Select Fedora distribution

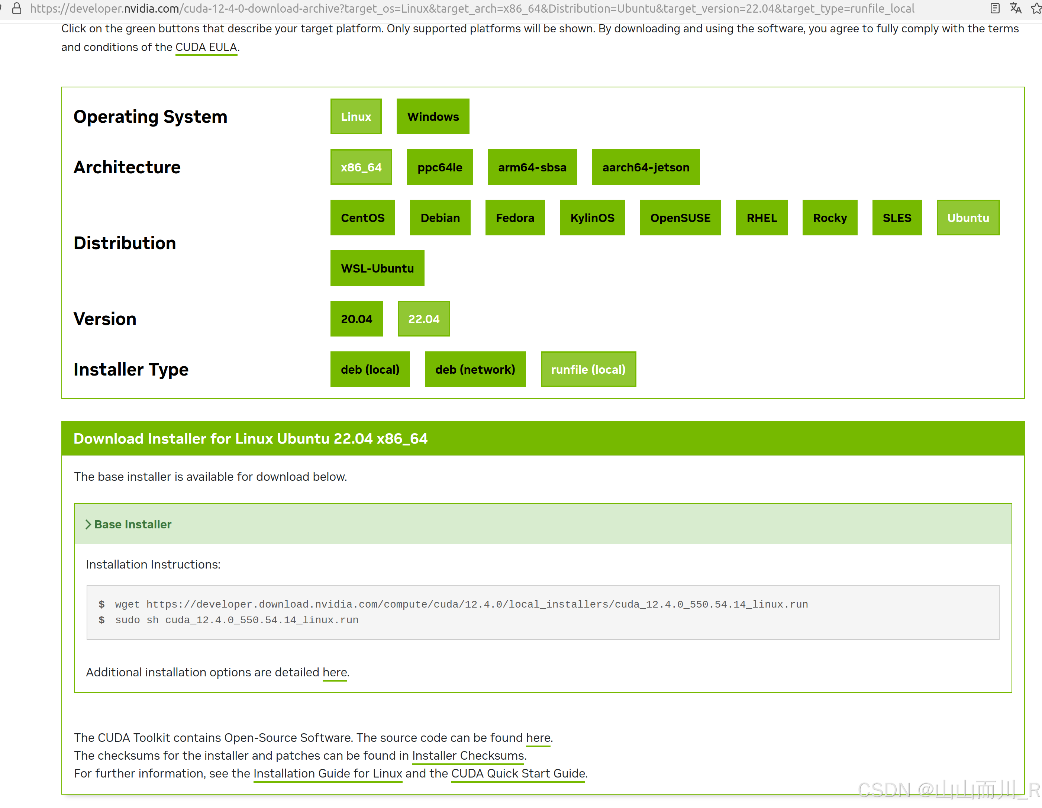515,218
